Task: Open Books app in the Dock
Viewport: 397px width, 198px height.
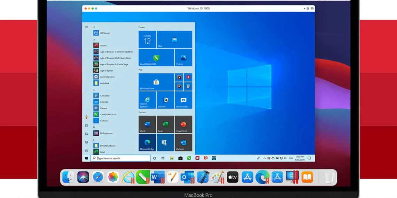Action: coord(307,177)
